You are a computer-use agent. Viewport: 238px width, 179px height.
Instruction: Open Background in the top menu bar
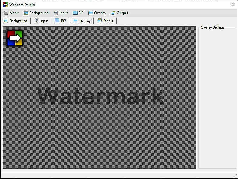pyautogui.click(x=36, y=13)
